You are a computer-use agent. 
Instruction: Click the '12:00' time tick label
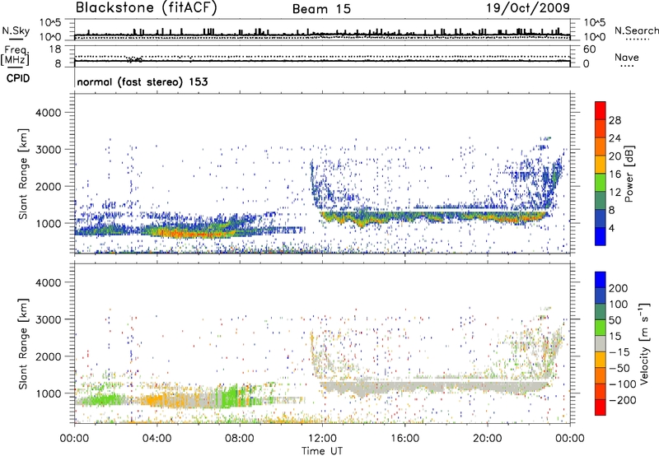pyautogui.click(x=322, y=439)
